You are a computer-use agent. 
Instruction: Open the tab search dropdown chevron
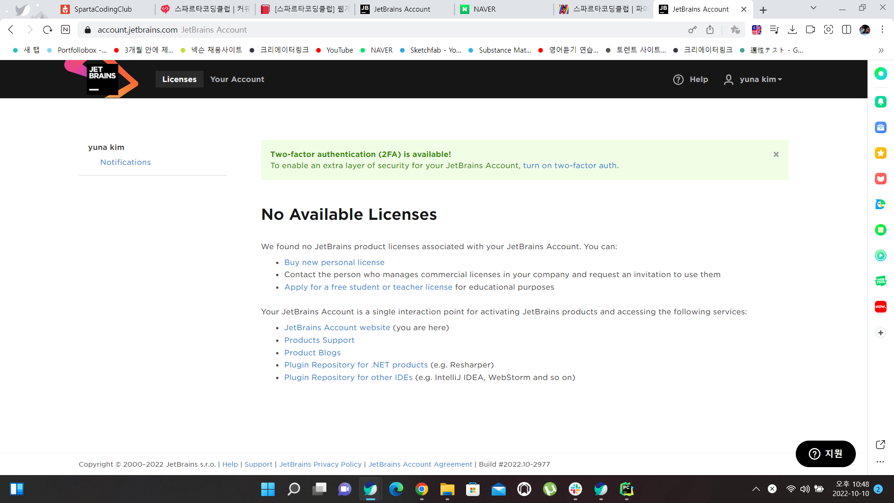click(813, 8)
